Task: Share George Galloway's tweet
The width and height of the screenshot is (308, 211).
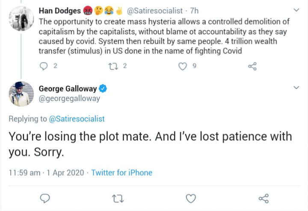Action: tap(264, 198)
